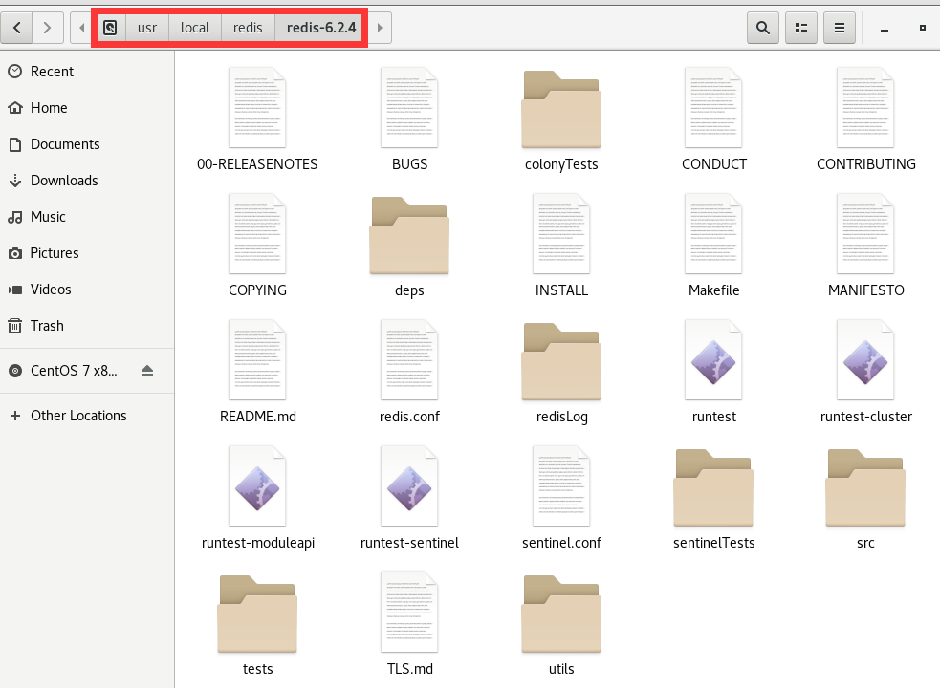The width and height of the screenshot is (940, 688).
Task: Go back with the left arrow button
Action: coord(17,28)
